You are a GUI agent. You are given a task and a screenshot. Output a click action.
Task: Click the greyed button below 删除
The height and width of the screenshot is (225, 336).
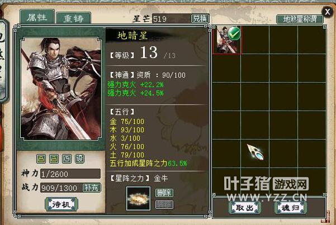point(164,205)
